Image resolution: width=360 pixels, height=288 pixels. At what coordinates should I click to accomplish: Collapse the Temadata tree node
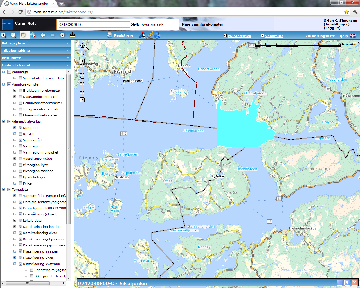(4, 190)
